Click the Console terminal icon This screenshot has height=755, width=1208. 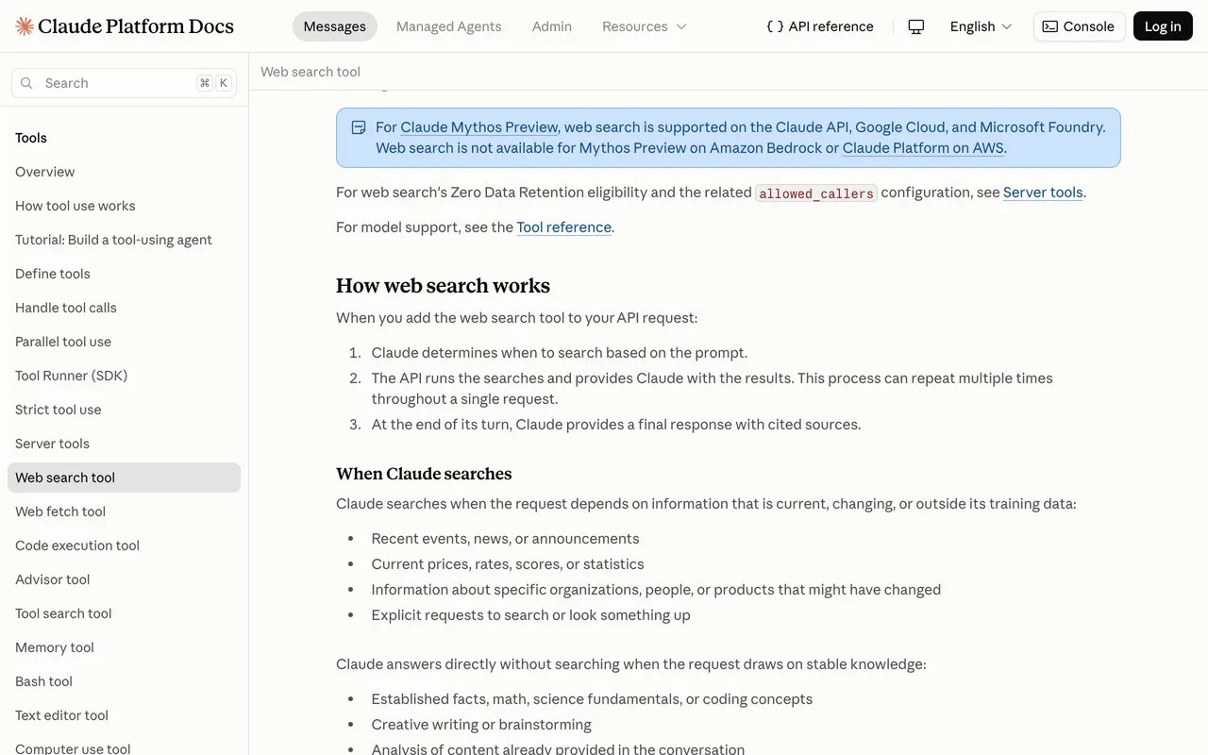(x=1050, y=26)
